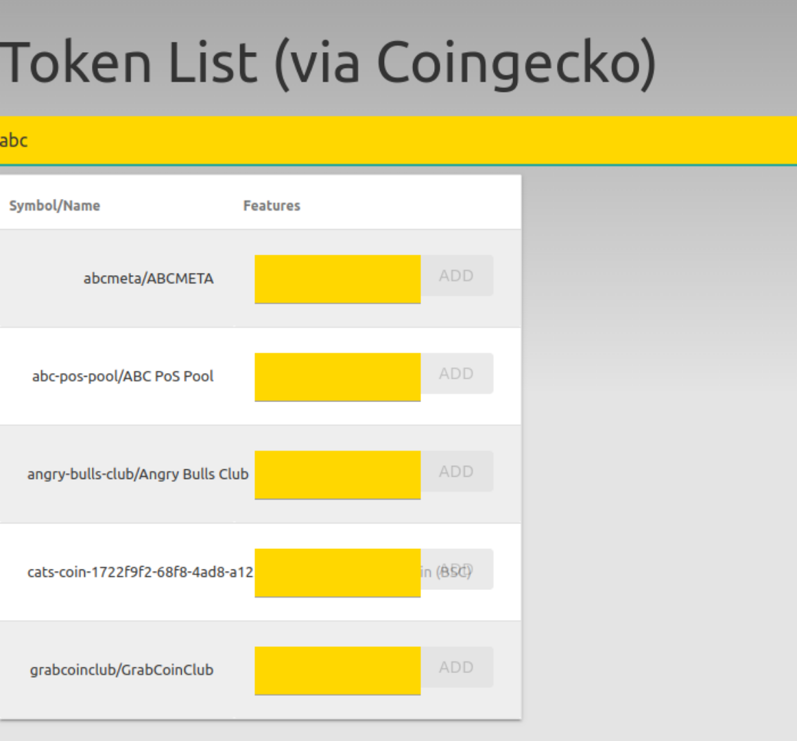
Task: Click the yellow swatch in the cats-coin row
Action: click(x=336, y=571)
